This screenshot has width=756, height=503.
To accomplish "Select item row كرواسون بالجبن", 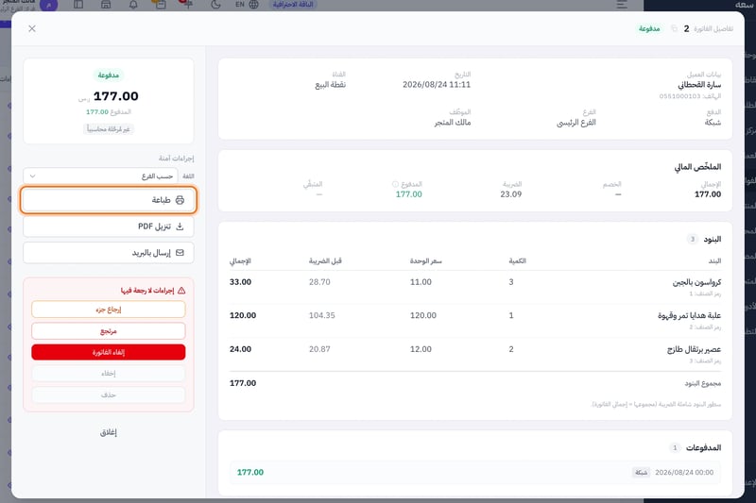I will (475, 287).
